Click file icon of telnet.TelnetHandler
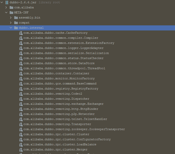The height and width of the screenshot is (154, 175). [21, 119]
